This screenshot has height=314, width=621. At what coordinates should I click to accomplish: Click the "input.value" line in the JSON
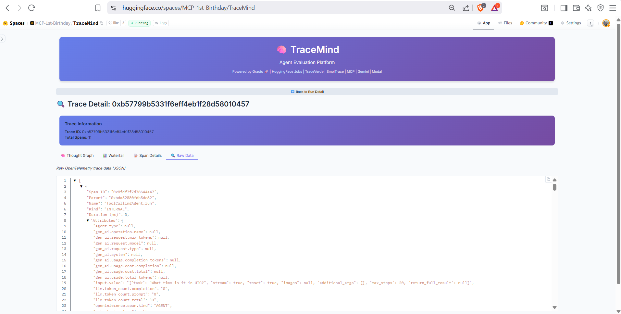tap(284, 283)
